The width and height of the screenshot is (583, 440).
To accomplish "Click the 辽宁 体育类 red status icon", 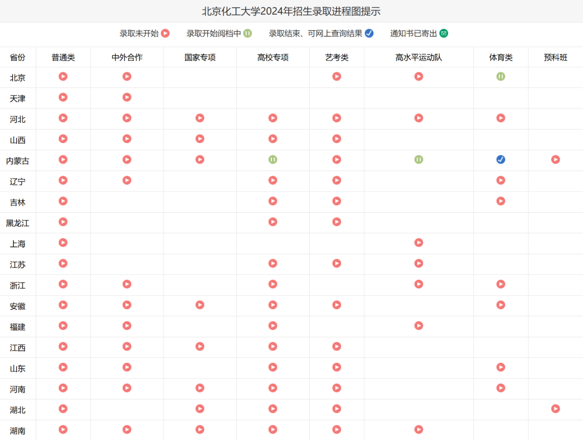I will [x=500, y=180].
